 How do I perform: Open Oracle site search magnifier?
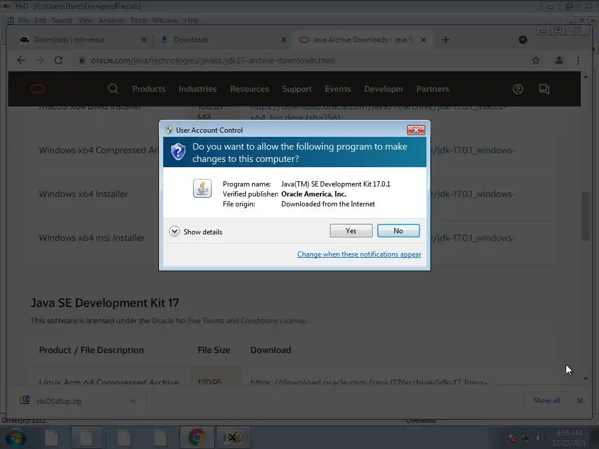[x=113, y=89]
